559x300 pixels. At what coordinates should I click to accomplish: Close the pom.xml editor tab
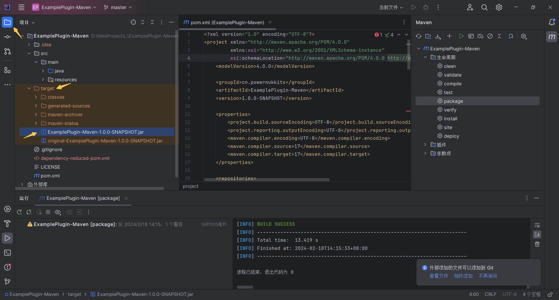tap(270, 22)
